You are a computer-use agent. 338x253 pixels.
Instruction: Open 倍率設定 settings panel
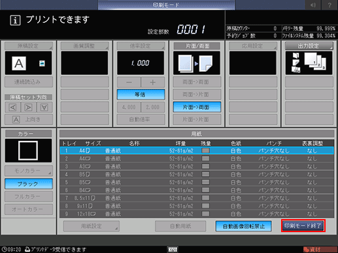141,46
